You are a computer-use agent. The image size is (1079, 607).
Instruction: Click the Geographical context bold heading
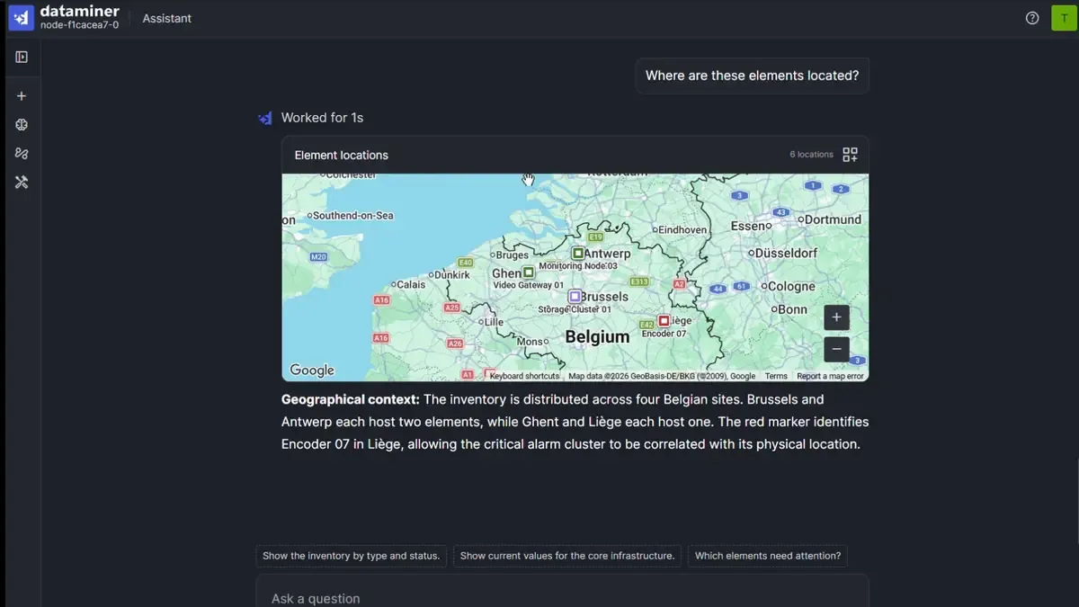(351, 399)
